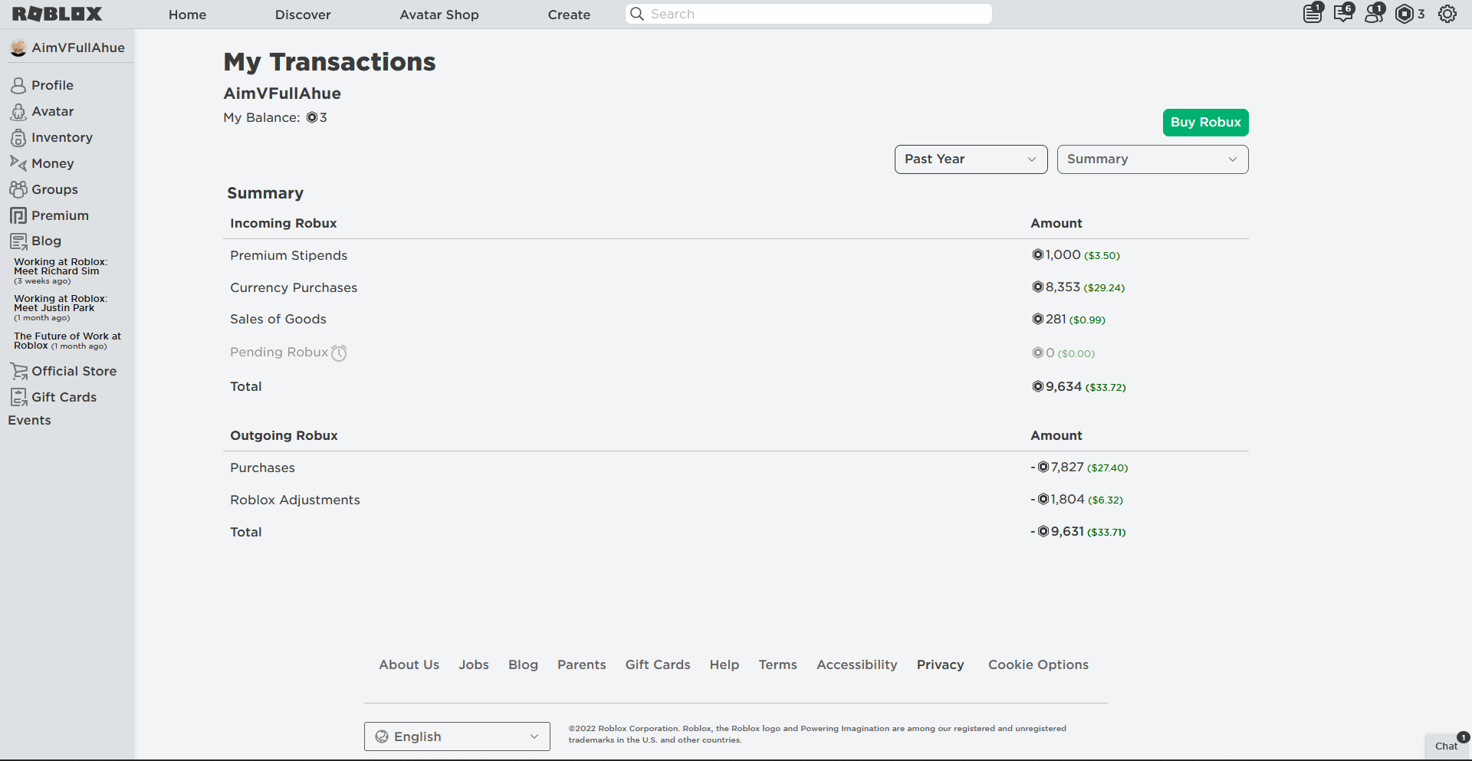Open the English language dropdown

[x=457, y=736]
